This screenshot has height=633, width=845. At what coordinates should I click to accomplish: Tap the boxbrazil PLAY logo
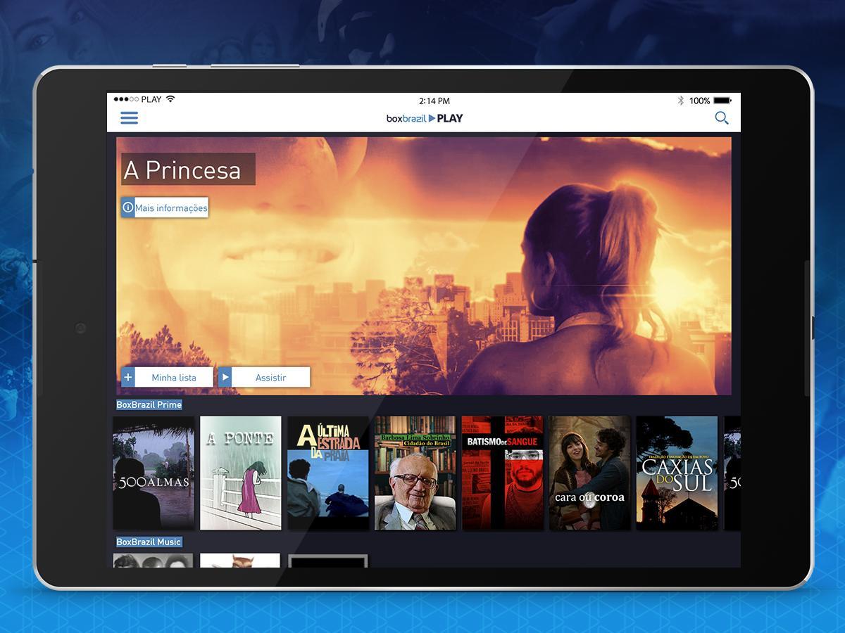pyautogui.click(x=425, y=118)
